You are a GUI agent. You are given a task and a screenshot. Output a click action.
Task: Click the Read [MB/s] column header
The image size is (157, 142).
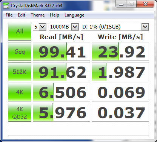(62, 37)
